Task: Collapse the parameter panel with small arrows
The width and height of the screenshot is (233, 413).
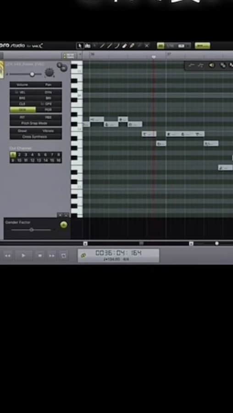Action: (63, 215)
